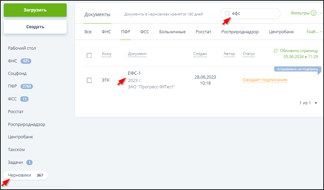Click the Задачи counter badge

coord(29,162)
